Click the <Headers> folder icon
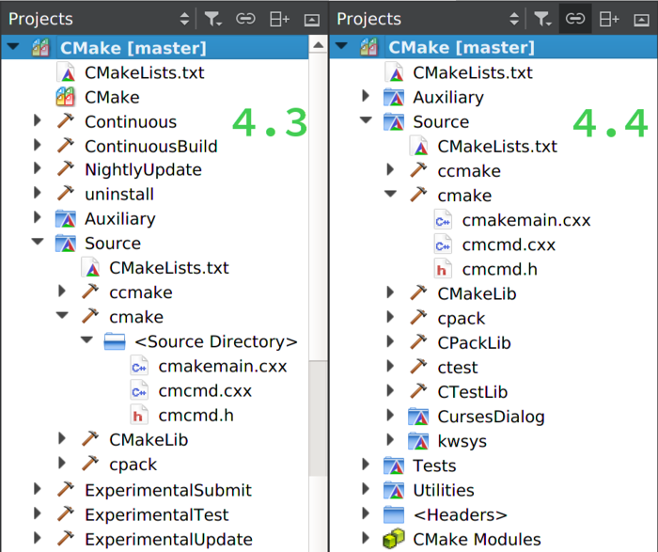Viewport: 658px width, 552px height. pos(394,514)
